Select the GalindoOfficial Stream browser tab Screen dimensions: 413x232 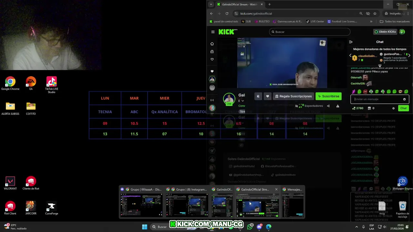point(240,5)
